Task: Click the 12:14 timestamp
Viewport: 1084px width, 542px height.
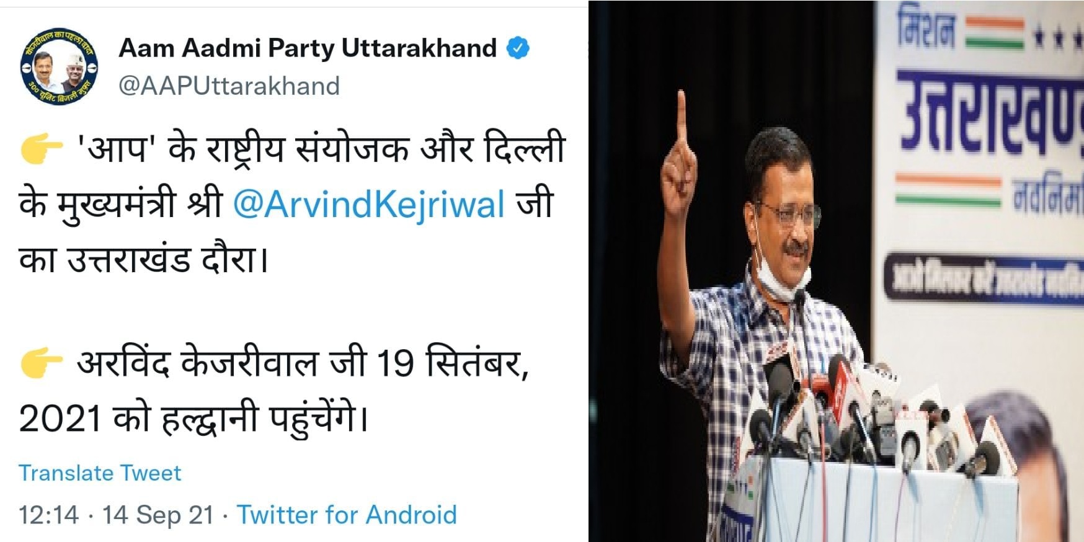Action: pos(49,515)
